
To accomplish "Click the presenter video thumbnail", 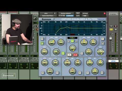I will coord(17,29).
